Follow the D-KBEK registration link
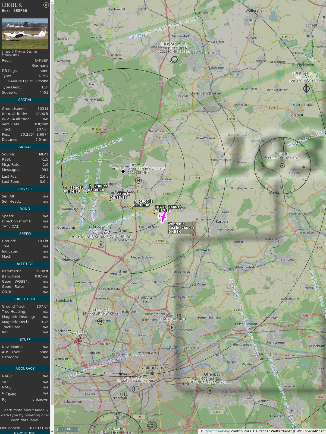This screenshot has width=326, height=434. pyautogui.click(x=42, y=60)
